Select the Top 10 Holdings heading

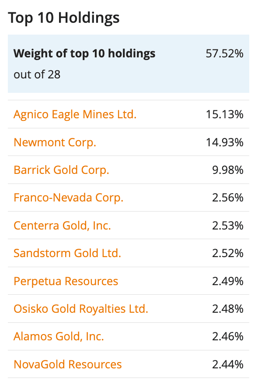[64, 18]
